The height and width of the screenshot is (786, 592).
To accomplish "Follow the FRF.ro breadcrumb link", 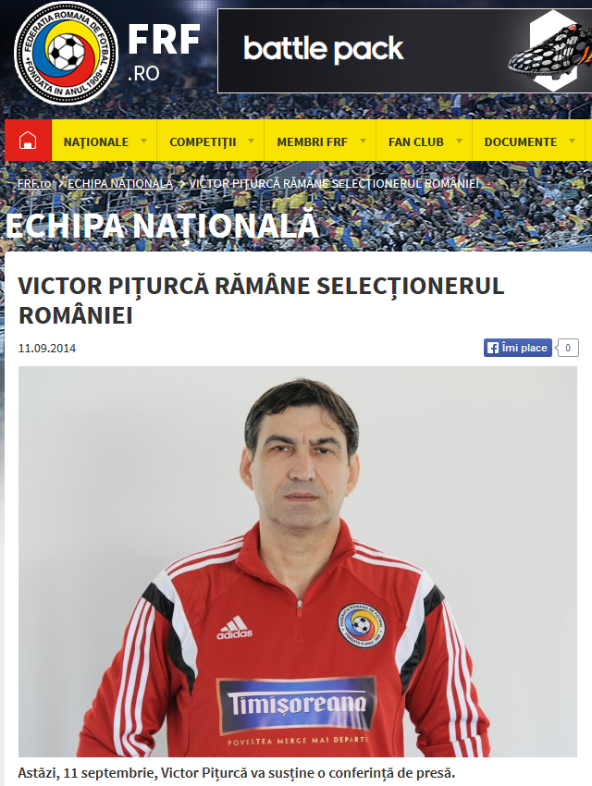I will [x=34, y=183].
